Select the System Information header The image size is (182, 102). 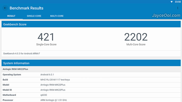[x=91, y=63]
